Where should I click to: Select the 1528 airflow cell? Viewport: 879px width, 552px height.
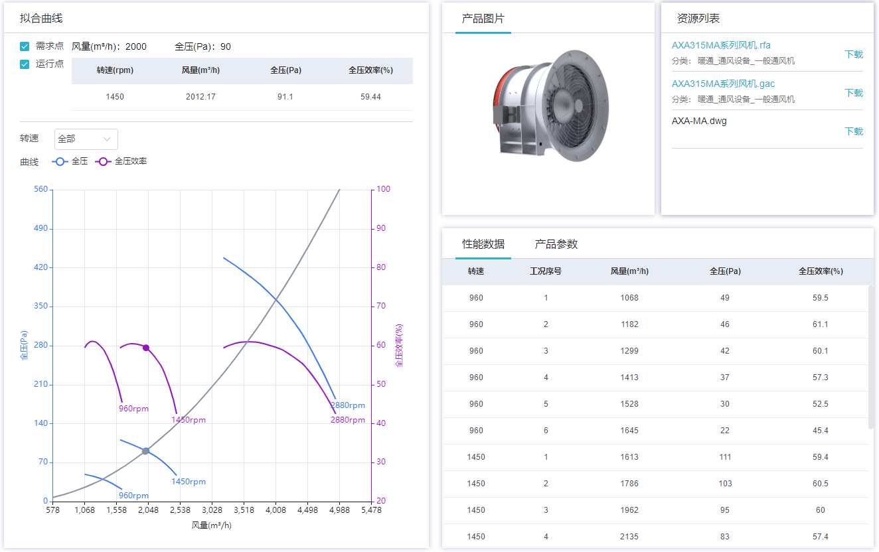629,404
